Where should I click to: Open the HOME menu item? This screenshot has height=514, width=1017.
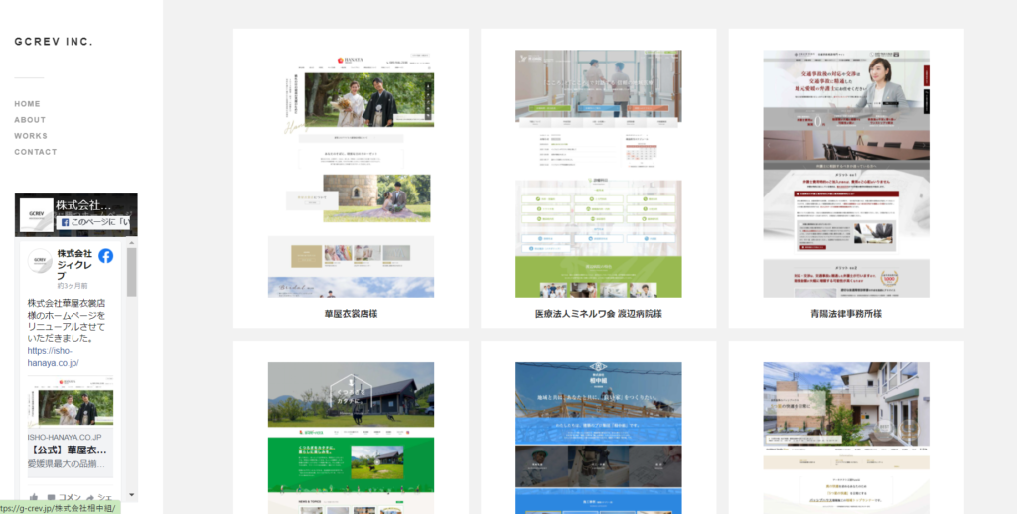(x=27, y=104)
